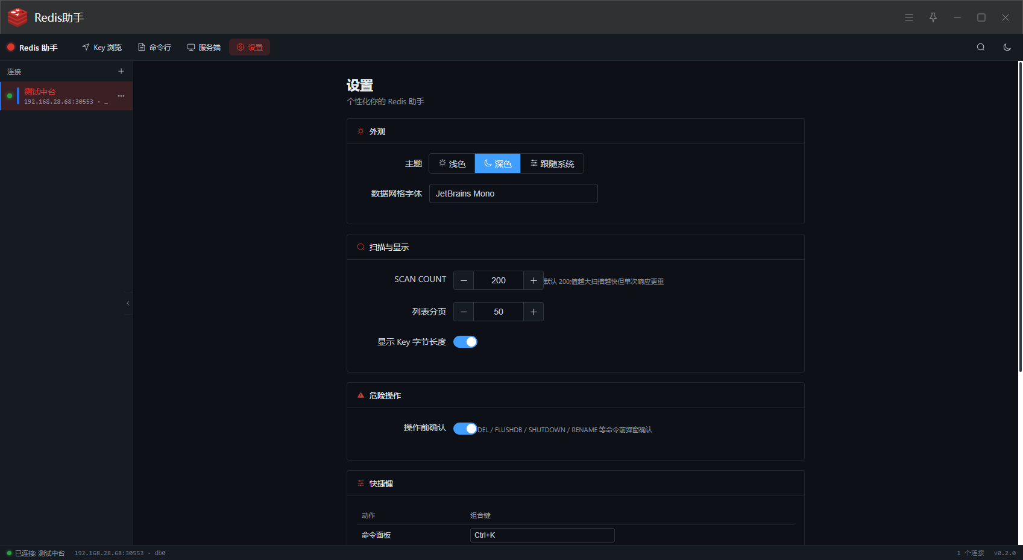Open the Key 浏览 tab
This screenshot has height=560, width=1023.
click(x=102, y=47)
